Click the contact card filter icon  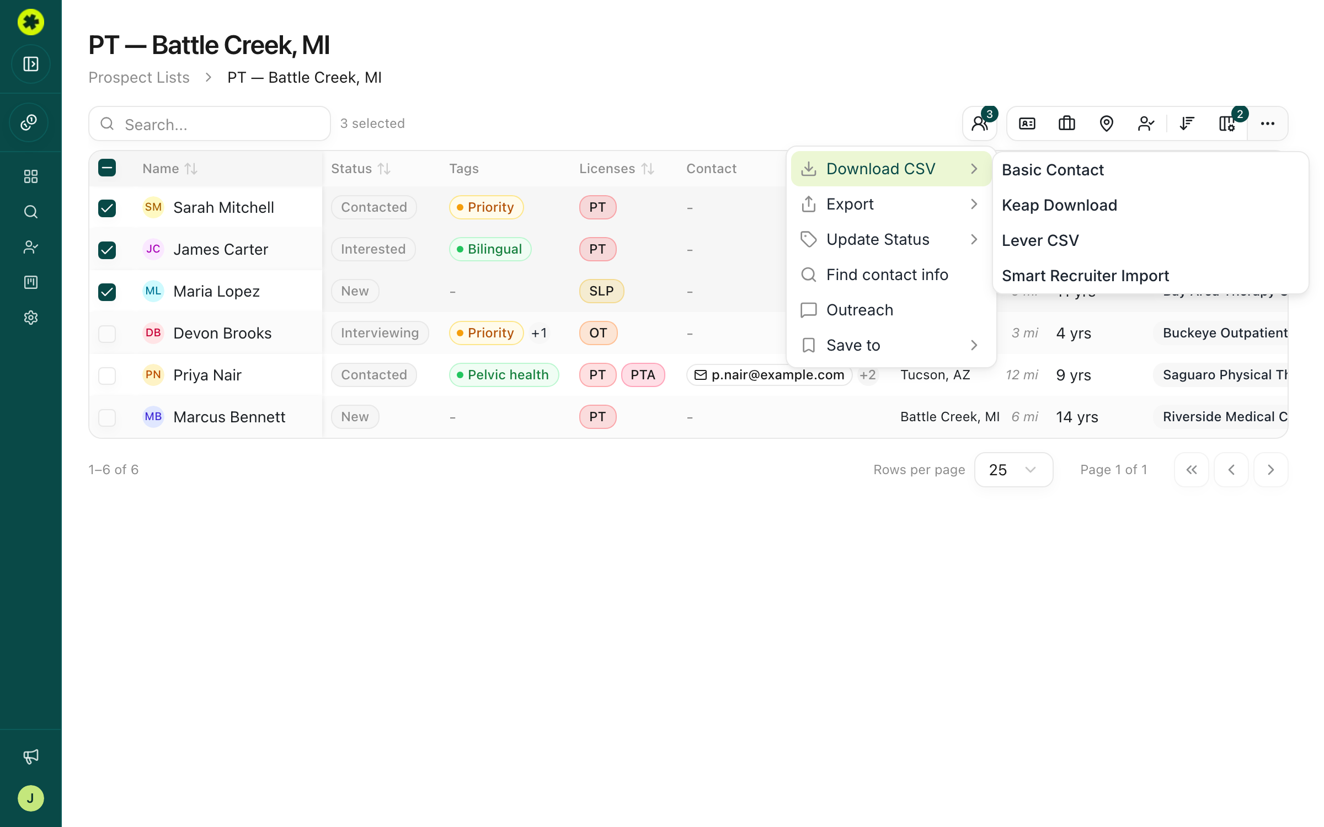coord(1027,123)
